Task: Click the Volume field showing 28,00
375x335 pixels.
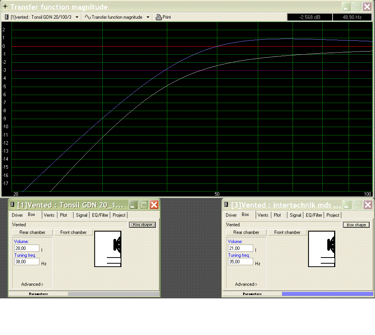Action: coord(27,248)
